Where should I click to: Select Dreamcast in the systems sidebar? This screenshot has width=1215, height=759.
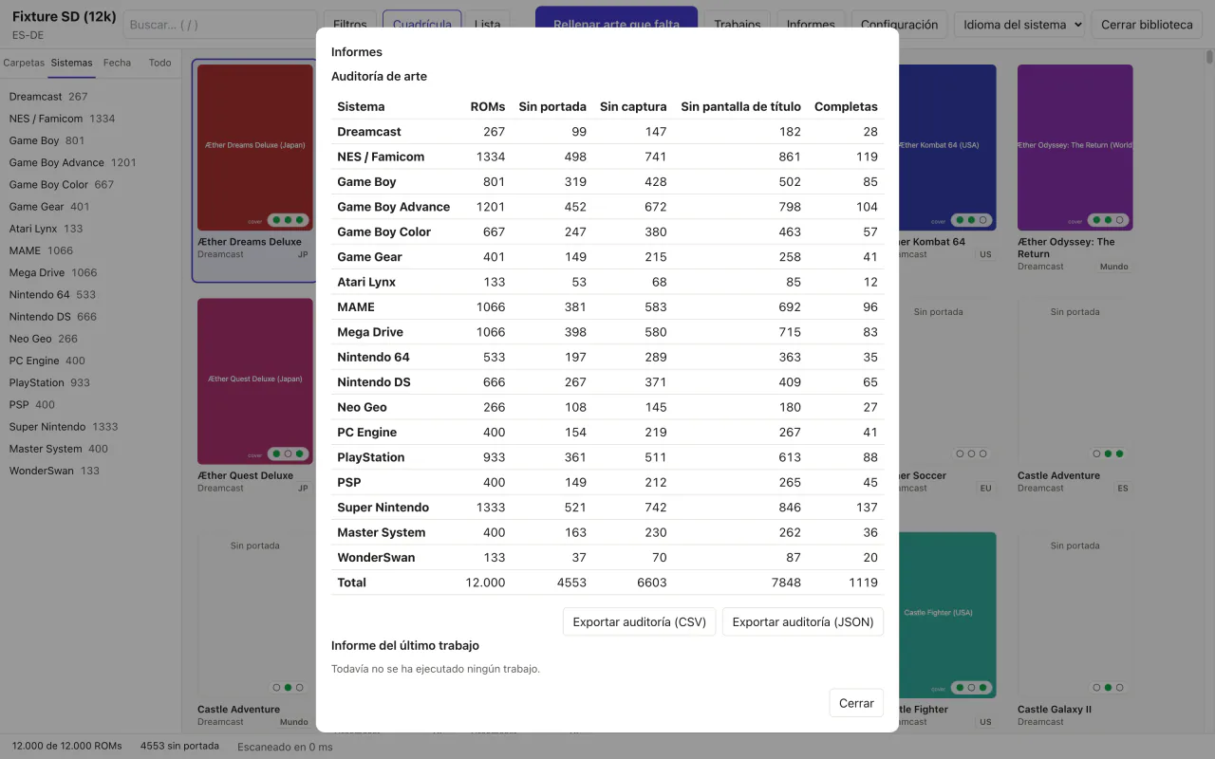tap(90, 97)
